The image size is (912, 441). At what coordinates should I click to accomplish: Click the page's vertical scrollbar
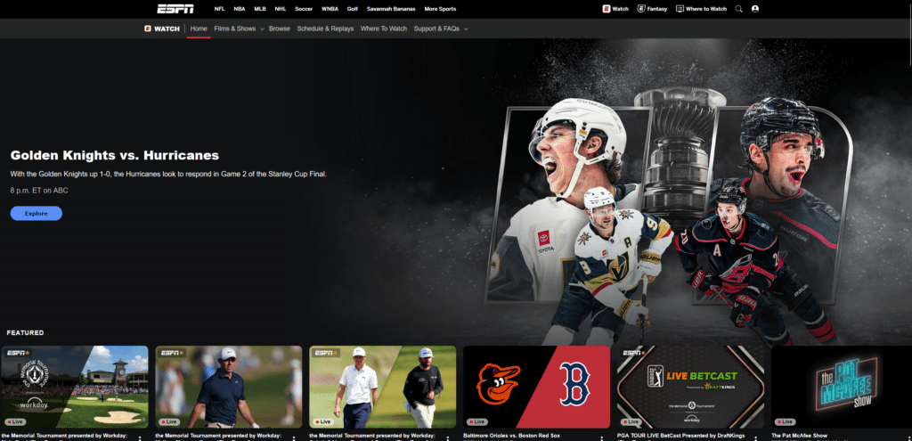[x=909, y=35]
